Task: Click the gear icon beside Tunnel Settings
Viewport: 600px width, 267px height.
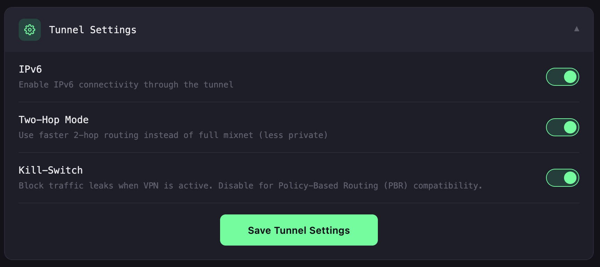Action: pyautogui.click(x=30, y=30)
